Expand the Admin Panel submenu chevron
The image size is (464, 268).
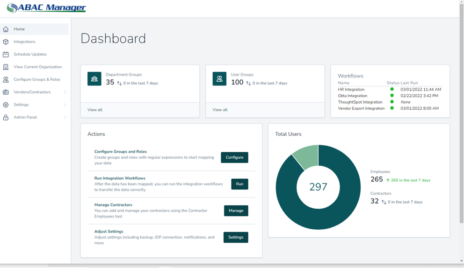(65, 117)
